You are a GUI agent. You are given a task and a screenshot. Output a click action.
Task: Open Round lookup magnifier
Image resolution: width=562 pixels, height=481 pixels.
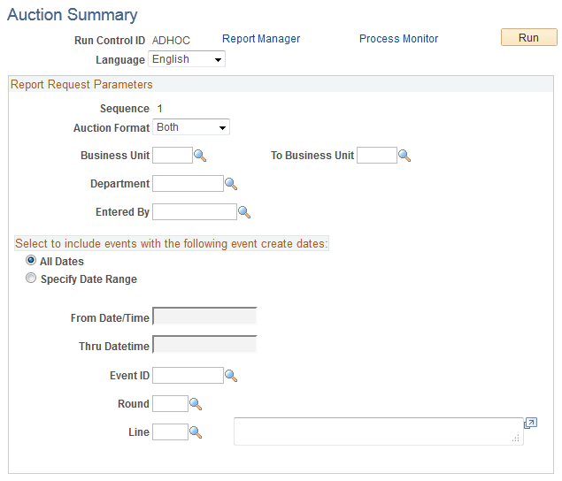[x=196, y=404]
